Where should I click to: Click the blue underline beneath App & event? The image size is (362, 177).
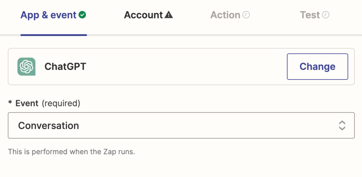point(54,35)
